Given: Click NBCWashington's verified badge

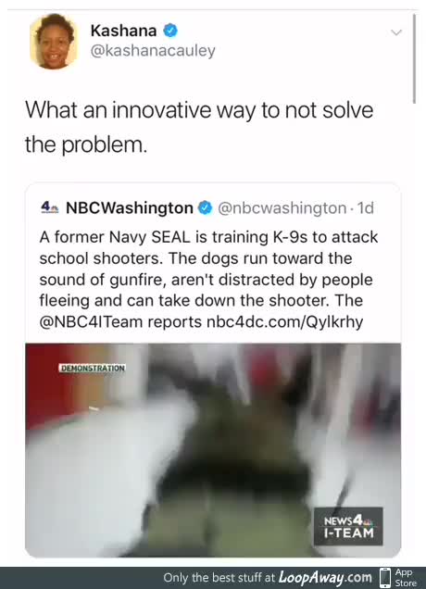Looking at the screenshot, I should click(205, 207).
